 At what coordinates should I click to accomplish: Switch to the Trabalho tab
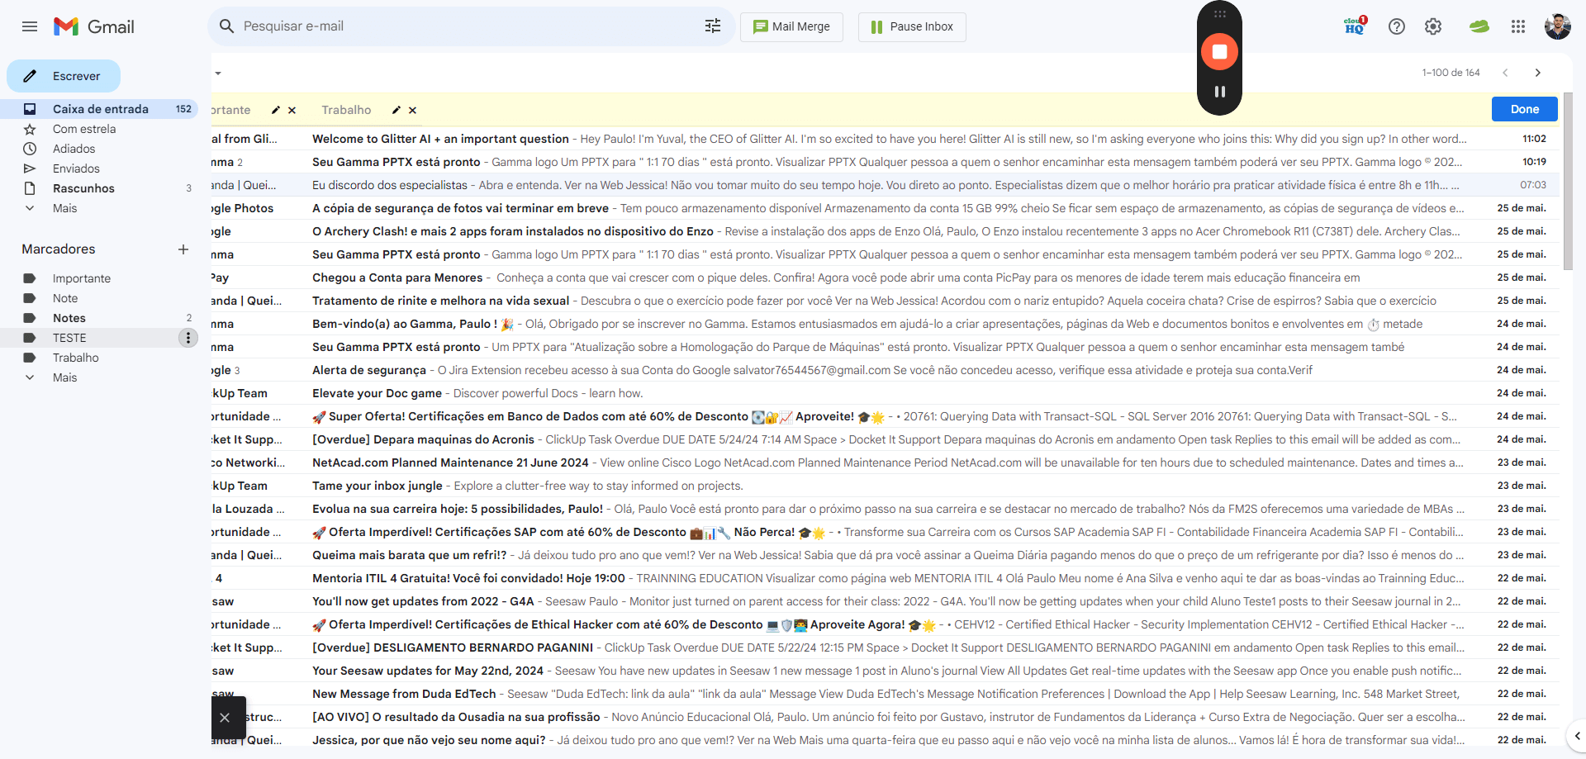click(x=346, y=110)
